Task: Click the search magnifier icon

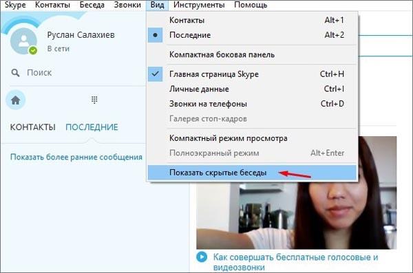Action: pyautogui.click(x=15, y=73)
